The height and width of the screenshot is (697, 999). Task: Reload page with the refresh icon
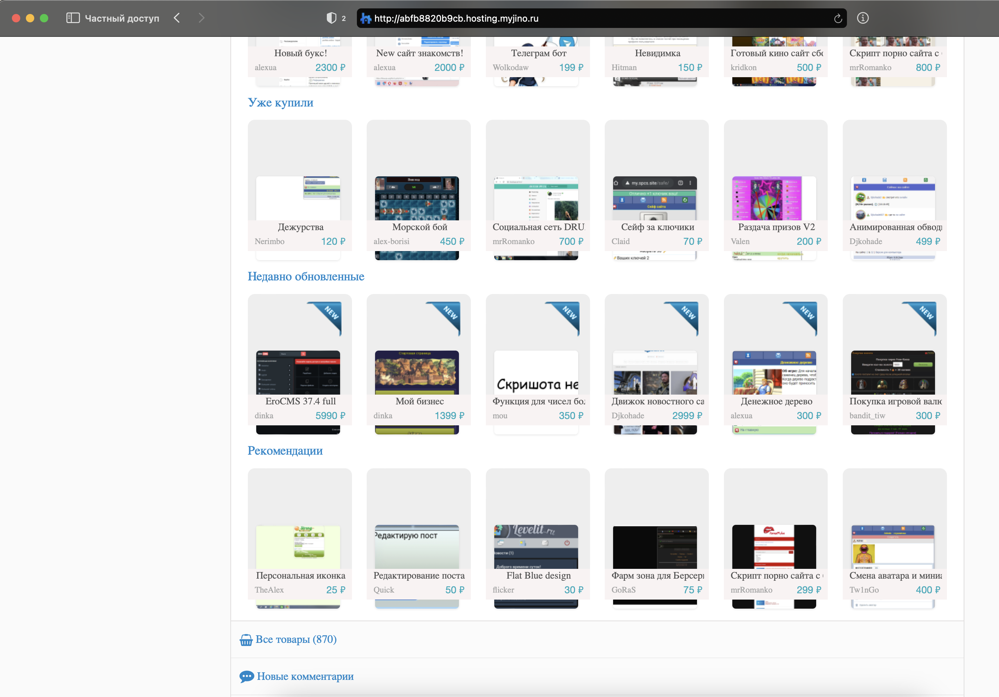838,18
